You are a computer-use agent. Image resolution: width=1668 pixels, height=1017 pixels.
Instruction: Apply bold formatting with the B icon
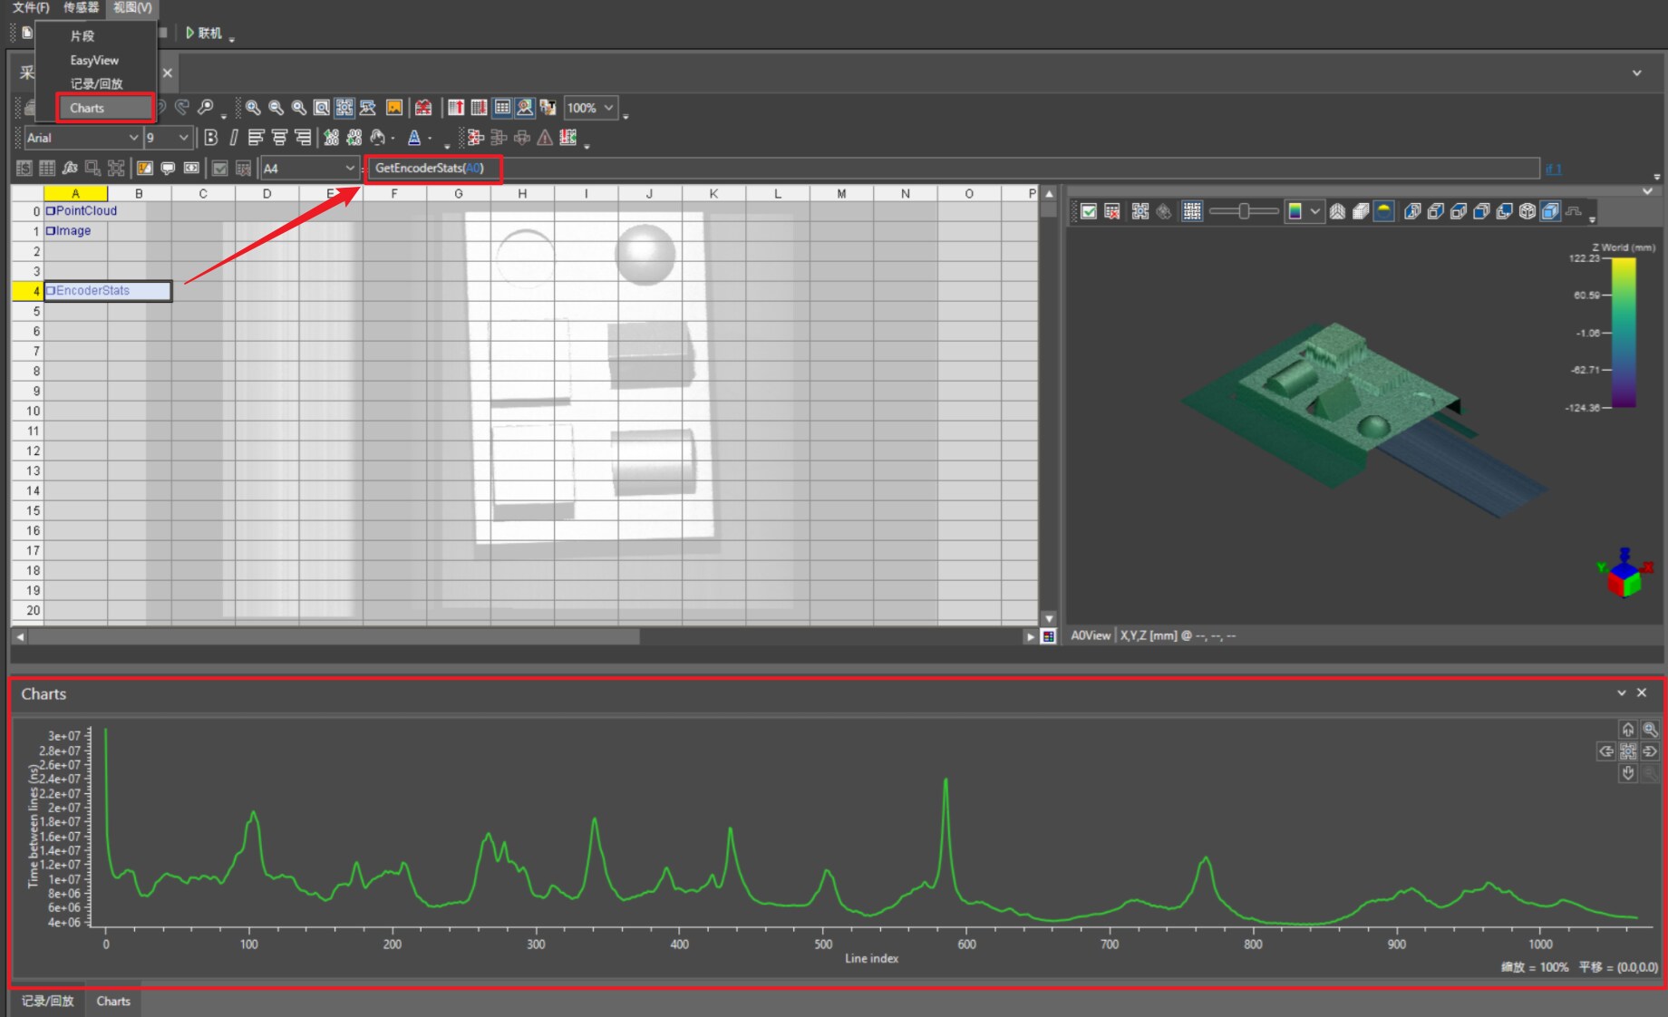point(211,138)
